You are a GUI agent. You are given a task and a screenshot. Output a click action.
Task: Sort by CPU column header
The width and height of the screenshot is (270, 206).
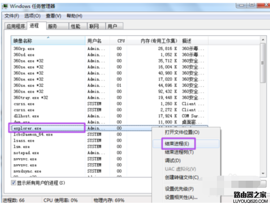[x=118, y=40]
